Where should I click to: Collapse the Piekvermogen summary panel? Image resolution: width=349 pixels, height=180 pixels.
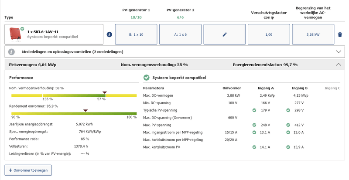click(x=339, y=65)
